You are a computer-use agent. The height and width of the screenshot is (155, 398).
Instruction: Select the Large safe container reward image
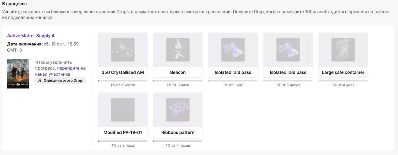(x=343, y=50)
